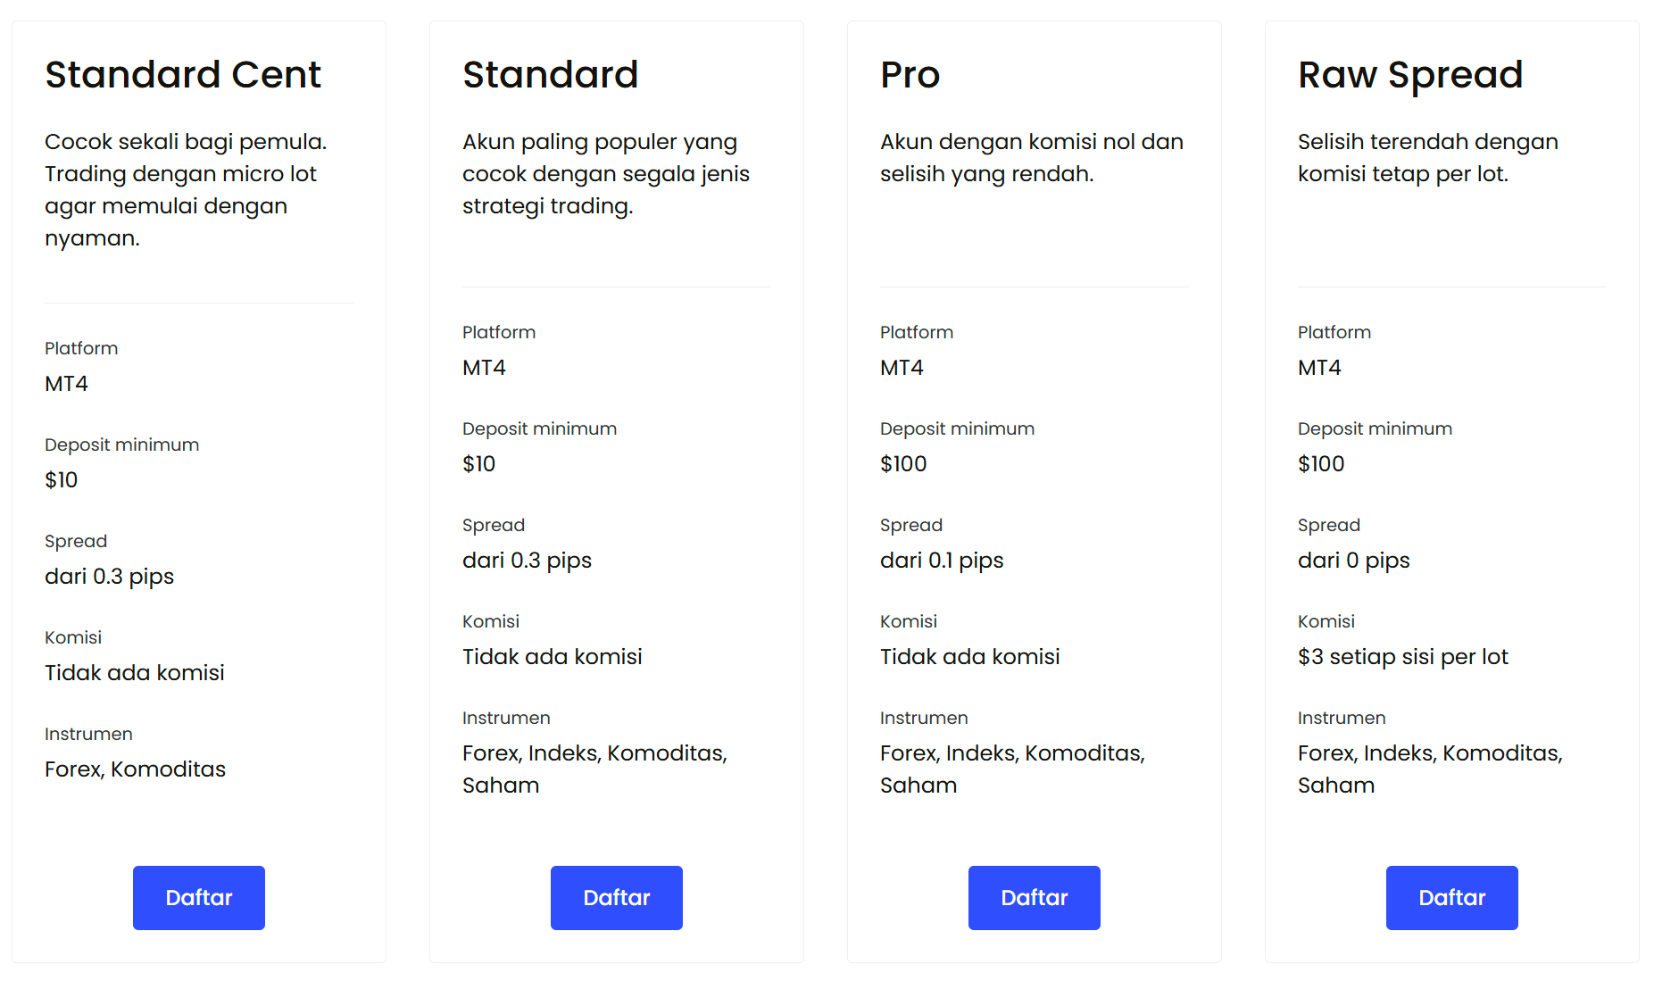1654x981 pixels.
Task: Click MT4 platform value in Raw Spread
Action: pos(1319,368)
